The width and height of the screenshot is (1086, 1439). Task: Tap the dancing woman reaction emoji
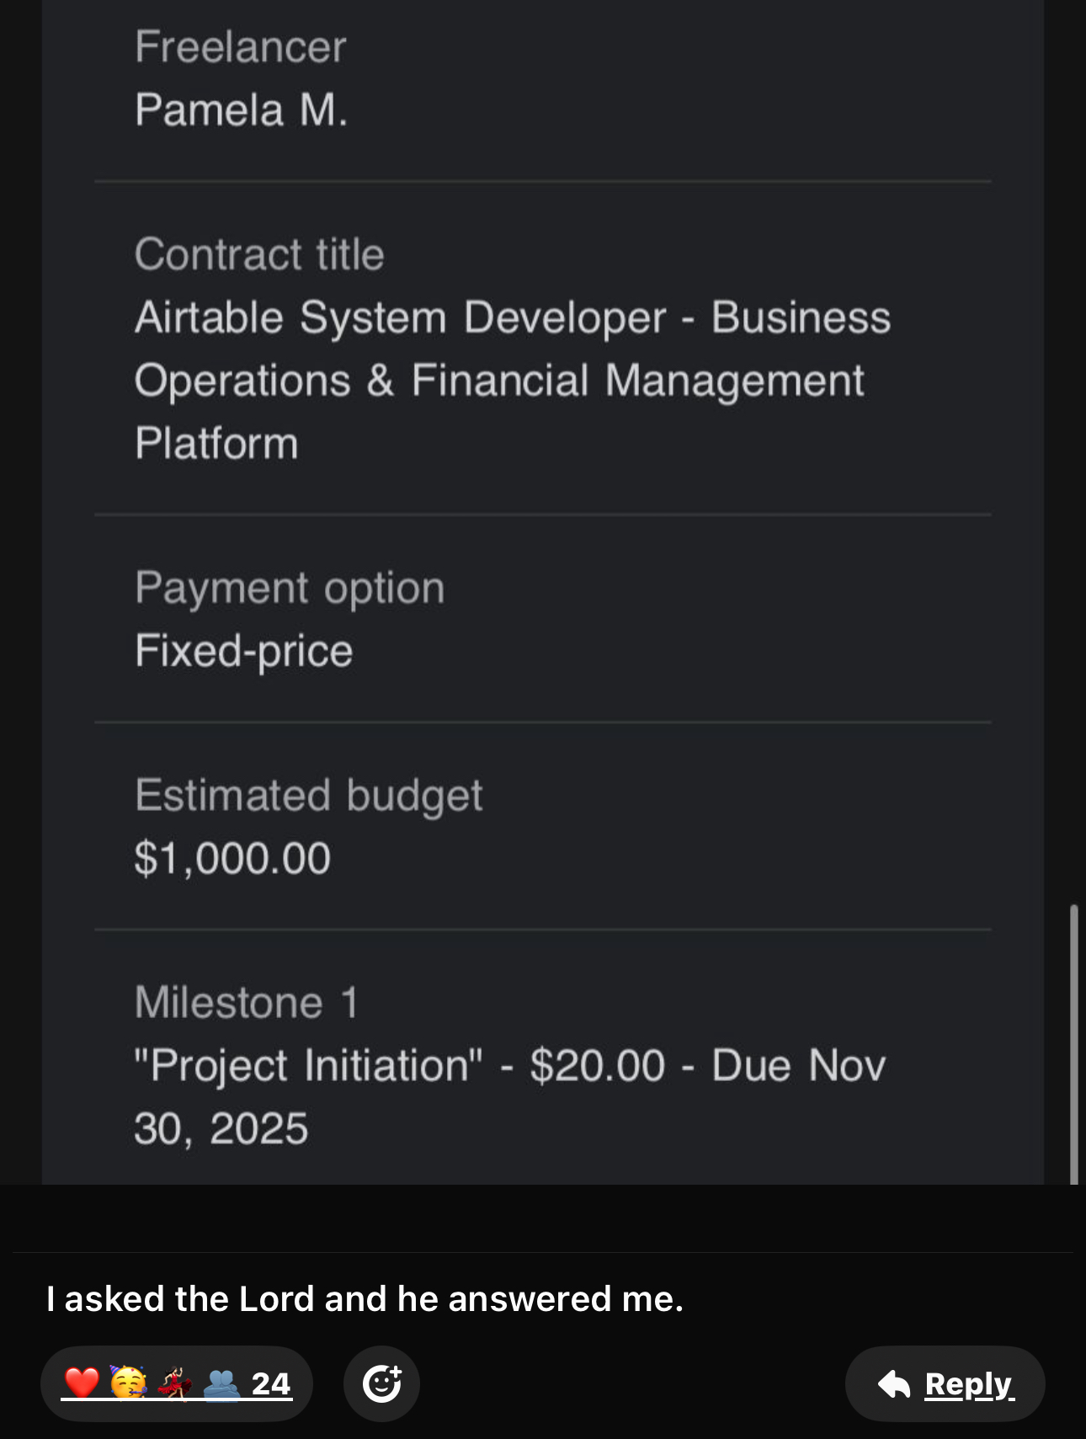174,1383
